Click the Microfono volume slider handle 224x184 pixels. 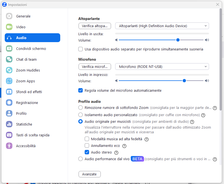184,81
